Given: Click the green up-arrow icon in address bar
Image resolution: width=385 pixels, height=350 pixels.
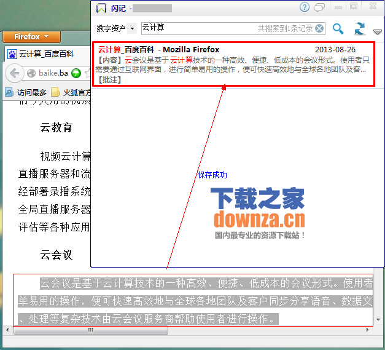Looking at the screenshot, I should point(76,73).
